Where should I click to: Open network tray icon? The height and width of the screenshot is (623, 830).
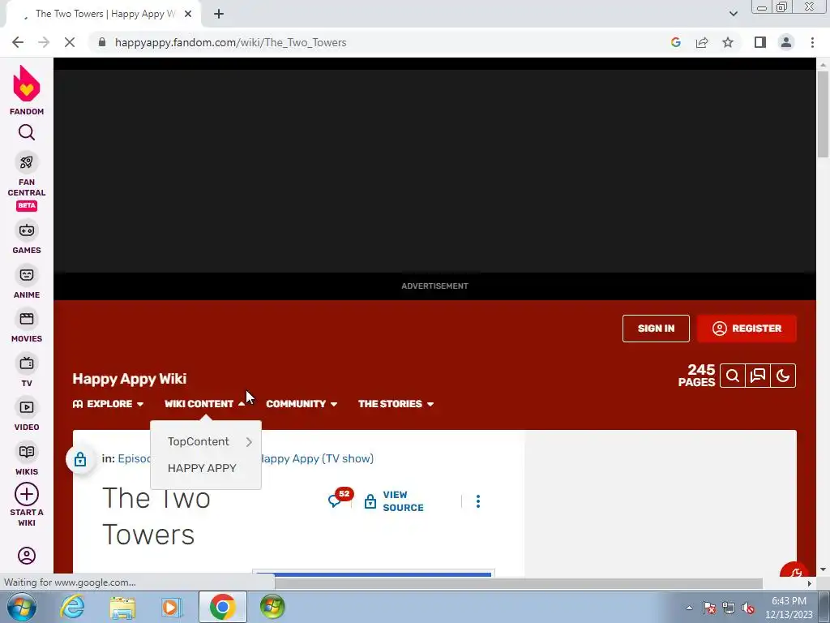(729, 608)
